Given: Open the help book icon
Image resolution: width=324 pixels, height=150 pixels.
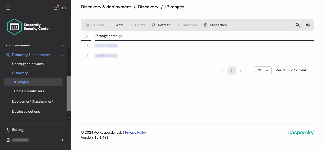Looking at the screenshot, I should pyautogui.click(x=64, y=8).
